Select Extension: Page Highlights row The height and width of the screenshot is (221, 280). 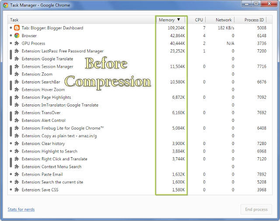coord(140,97)
